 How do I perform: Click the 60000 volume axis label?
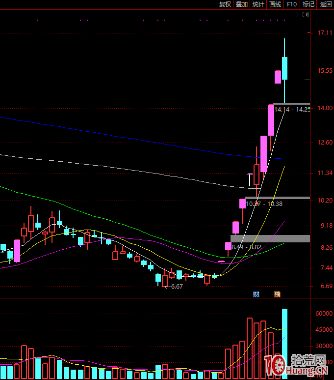(324, 314)
